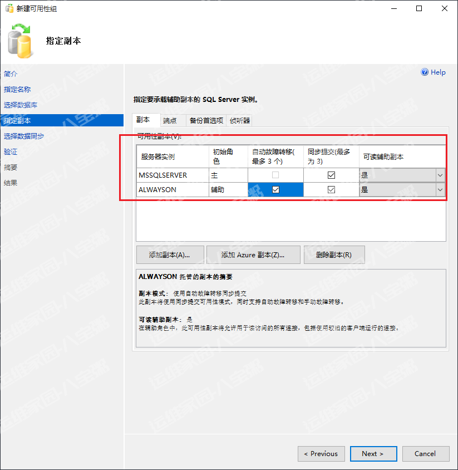Open the 侦听器 tab
The height and width of the screenshot is (470, 458).
pyautogui.click(x=240, y=120)
